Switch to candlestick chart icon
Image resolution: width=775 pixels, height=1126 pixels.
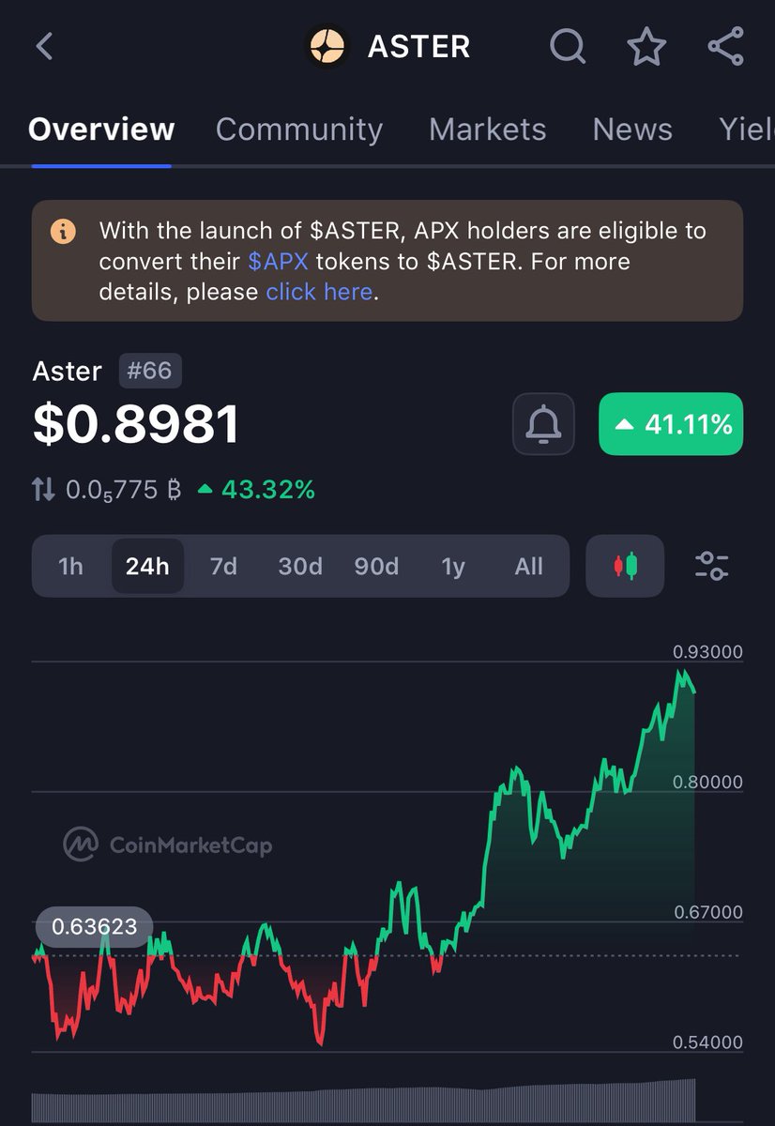pyautogui.click(x=625, y=566)
